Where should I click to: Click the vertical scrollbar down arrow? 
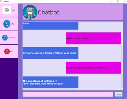coord(122,88)
